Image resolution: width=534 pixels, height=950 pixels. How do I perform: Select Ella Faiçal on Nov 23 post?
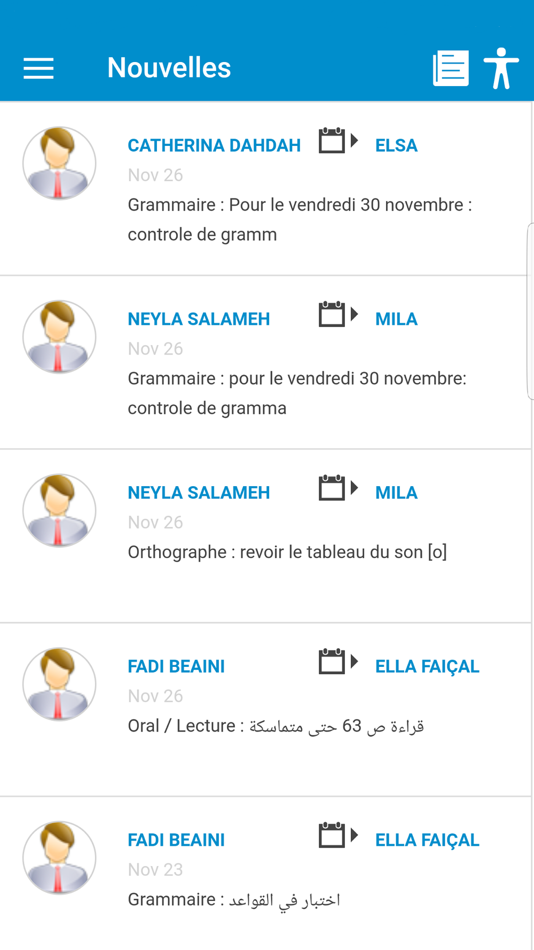427,840
